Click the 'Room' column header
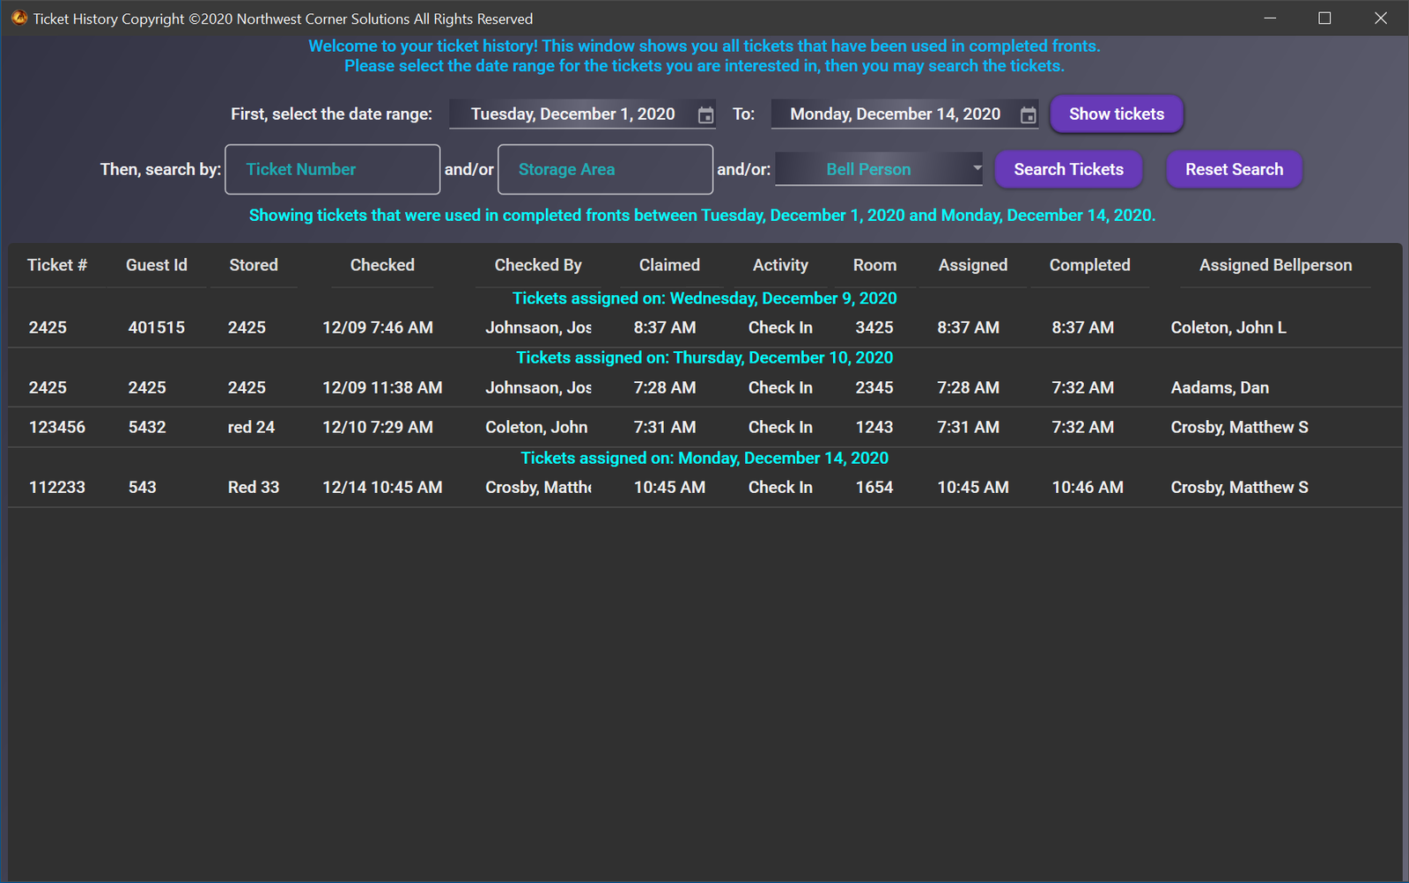This screenshot has height=883, width=1409. coord(874,265)
